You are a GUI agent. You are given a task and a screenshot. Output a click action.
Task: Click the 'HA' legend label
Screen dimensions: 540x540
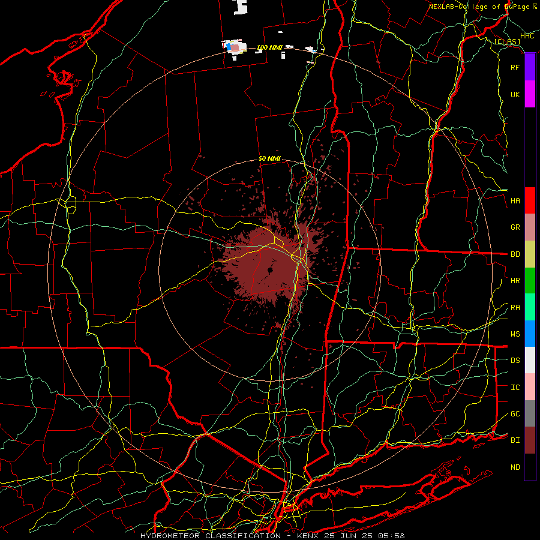click(x=515, y=201)
